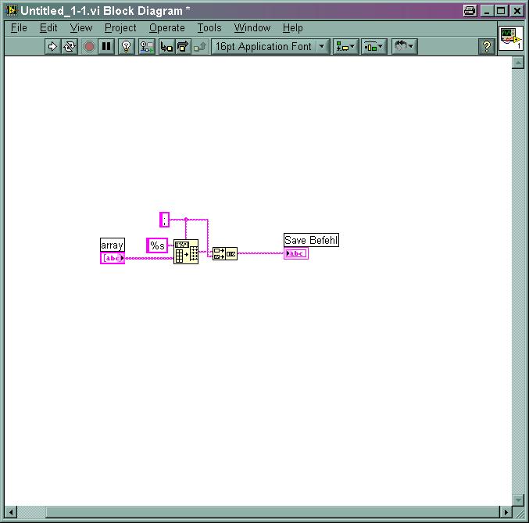
Task: Minimize the Block Diagram window
Action: click(487, 11)
